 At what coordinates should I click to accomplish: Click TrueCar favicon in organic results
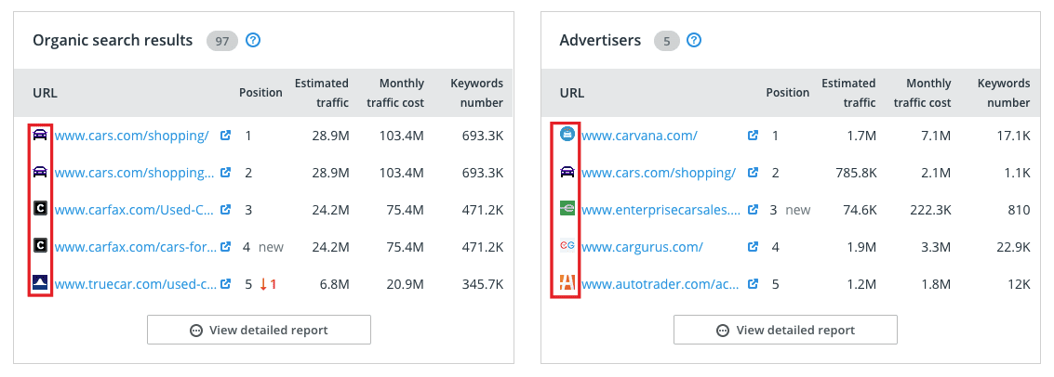(x=40, y=283)
